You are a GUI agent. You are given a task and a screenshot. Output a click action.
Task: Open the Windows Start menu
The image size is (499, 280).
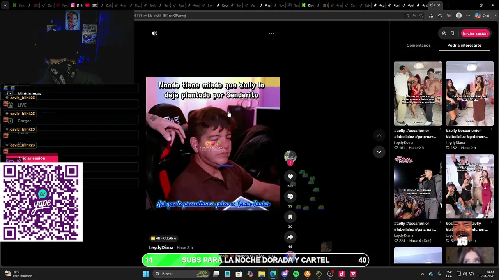coord(146,274)
